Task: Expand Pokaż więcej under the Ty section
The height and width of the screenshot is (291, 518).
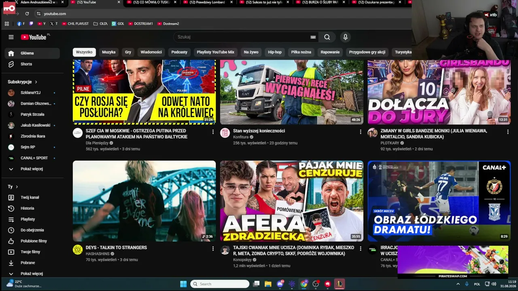Action: click(x=32, y=274)
